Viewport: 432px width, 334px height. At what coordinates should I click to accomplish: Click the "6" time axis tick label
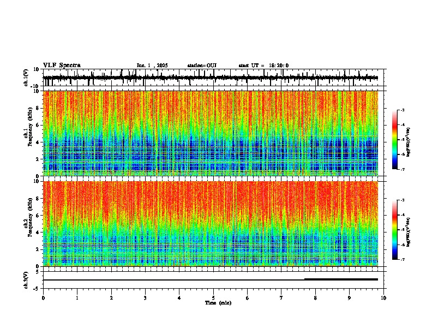click(x=248, y=298)
